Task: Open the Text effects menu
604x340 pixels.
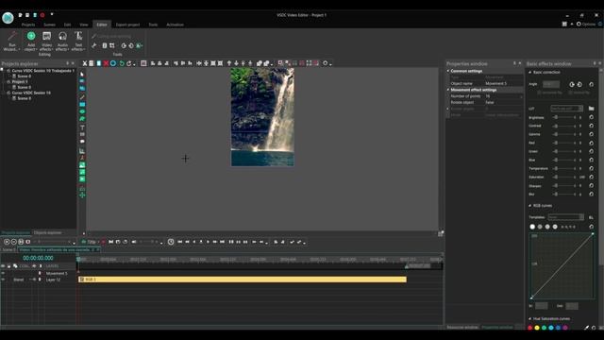Action: tap(78, 41)
